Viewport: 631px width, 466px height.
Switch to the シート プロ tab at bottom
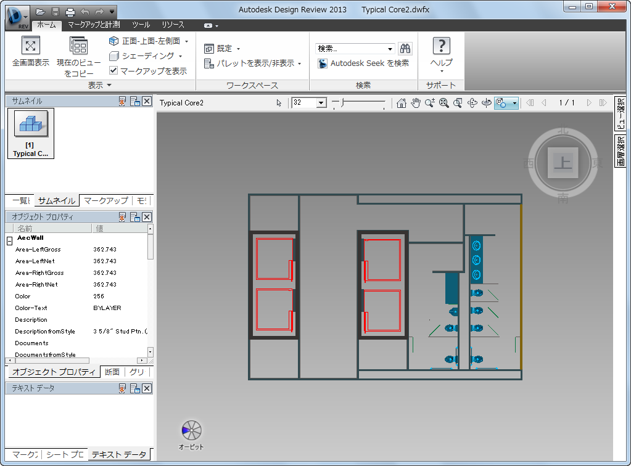click(65, 454)
